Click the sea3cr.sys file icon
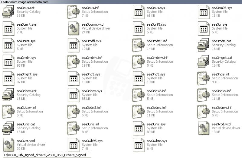Viewport: 242px width, 158px height. 204,29
